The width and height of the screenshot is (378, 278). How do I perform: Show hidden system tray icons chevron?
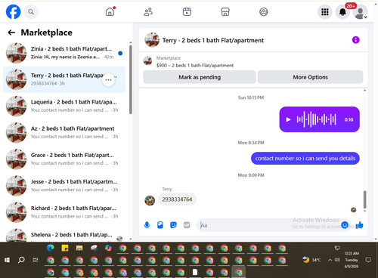pos(330,260)
